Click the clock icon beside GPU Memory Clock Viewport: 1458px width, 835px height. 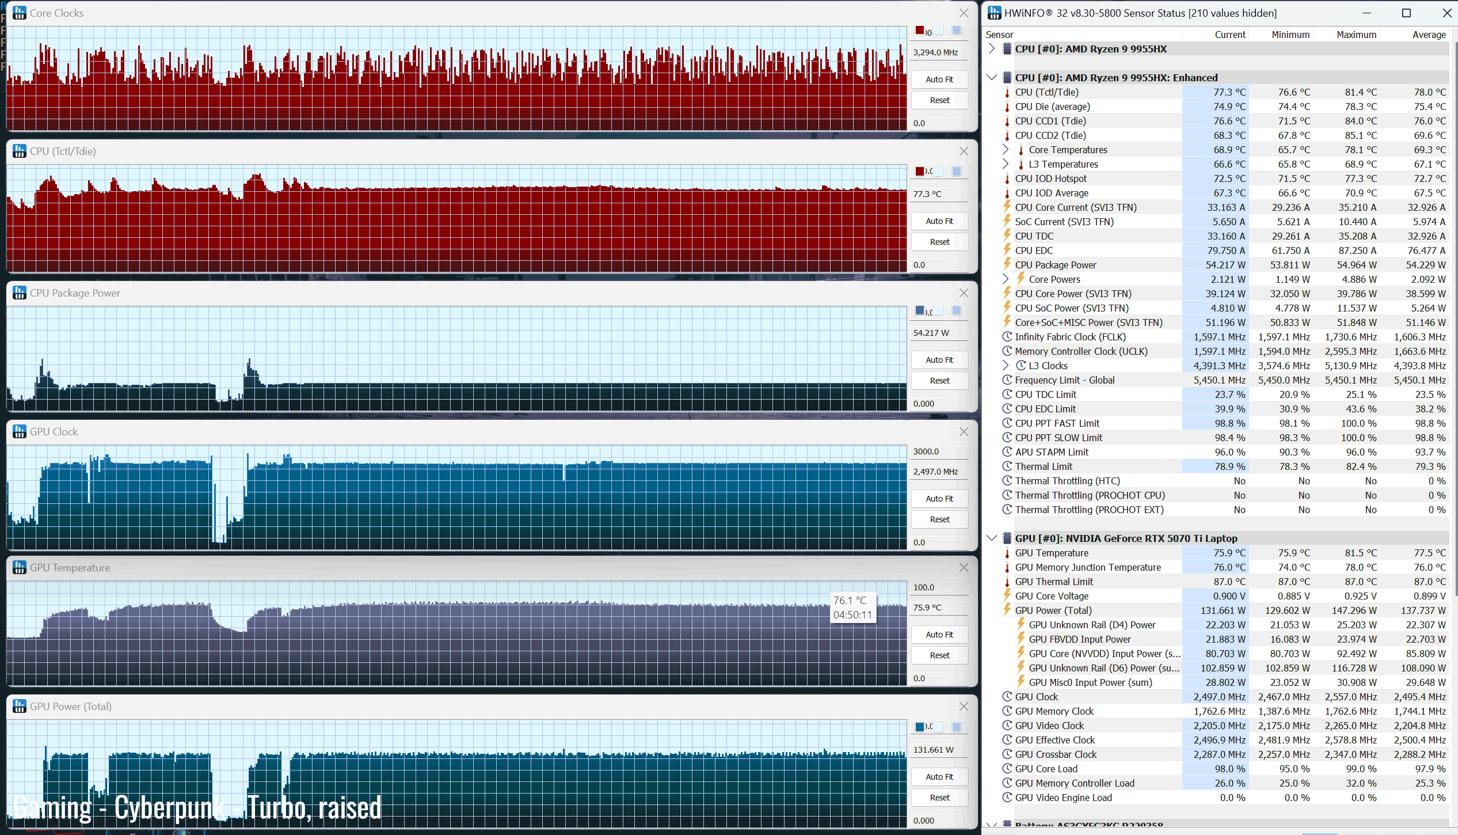pyautogui.click(x=1007, y=711)
